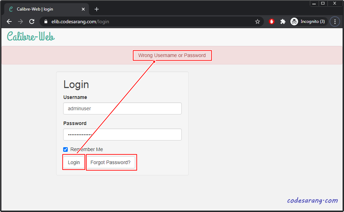Maximize the browser window

coord(323,3)
